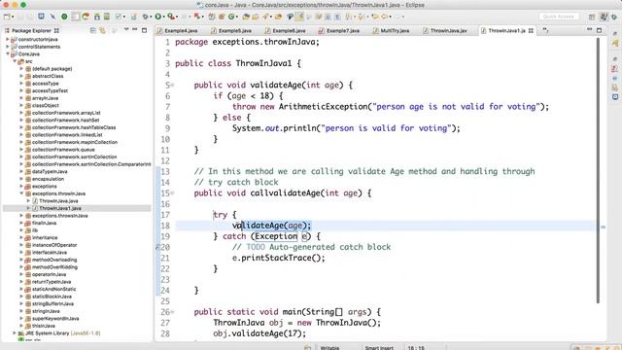Switch to ThrowInJava.java tab
Viewport: 622px width, 350px height.
pyautogui.click(x=445, y=30)
